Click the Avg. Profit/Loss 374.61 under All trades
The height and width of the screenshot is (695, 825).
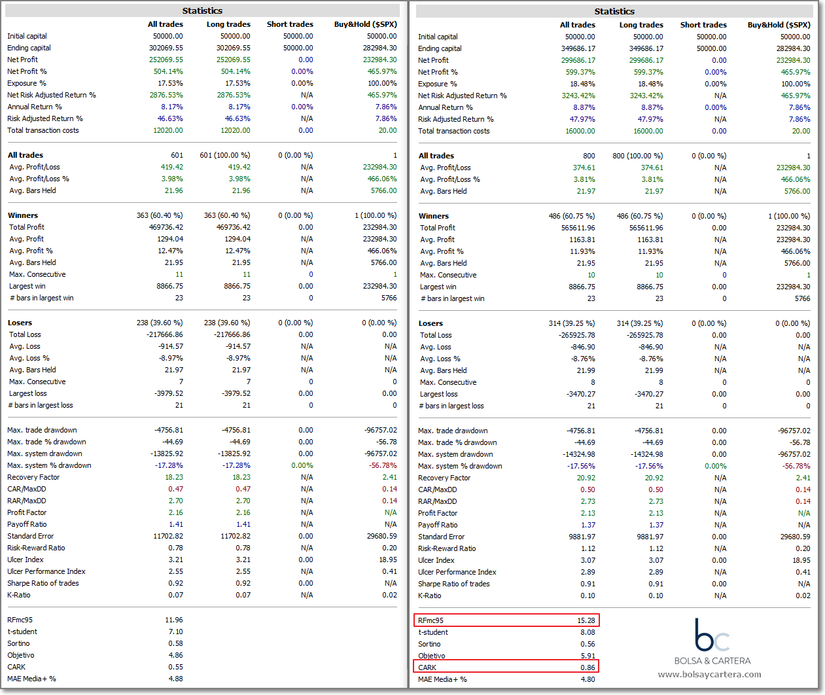584,168
